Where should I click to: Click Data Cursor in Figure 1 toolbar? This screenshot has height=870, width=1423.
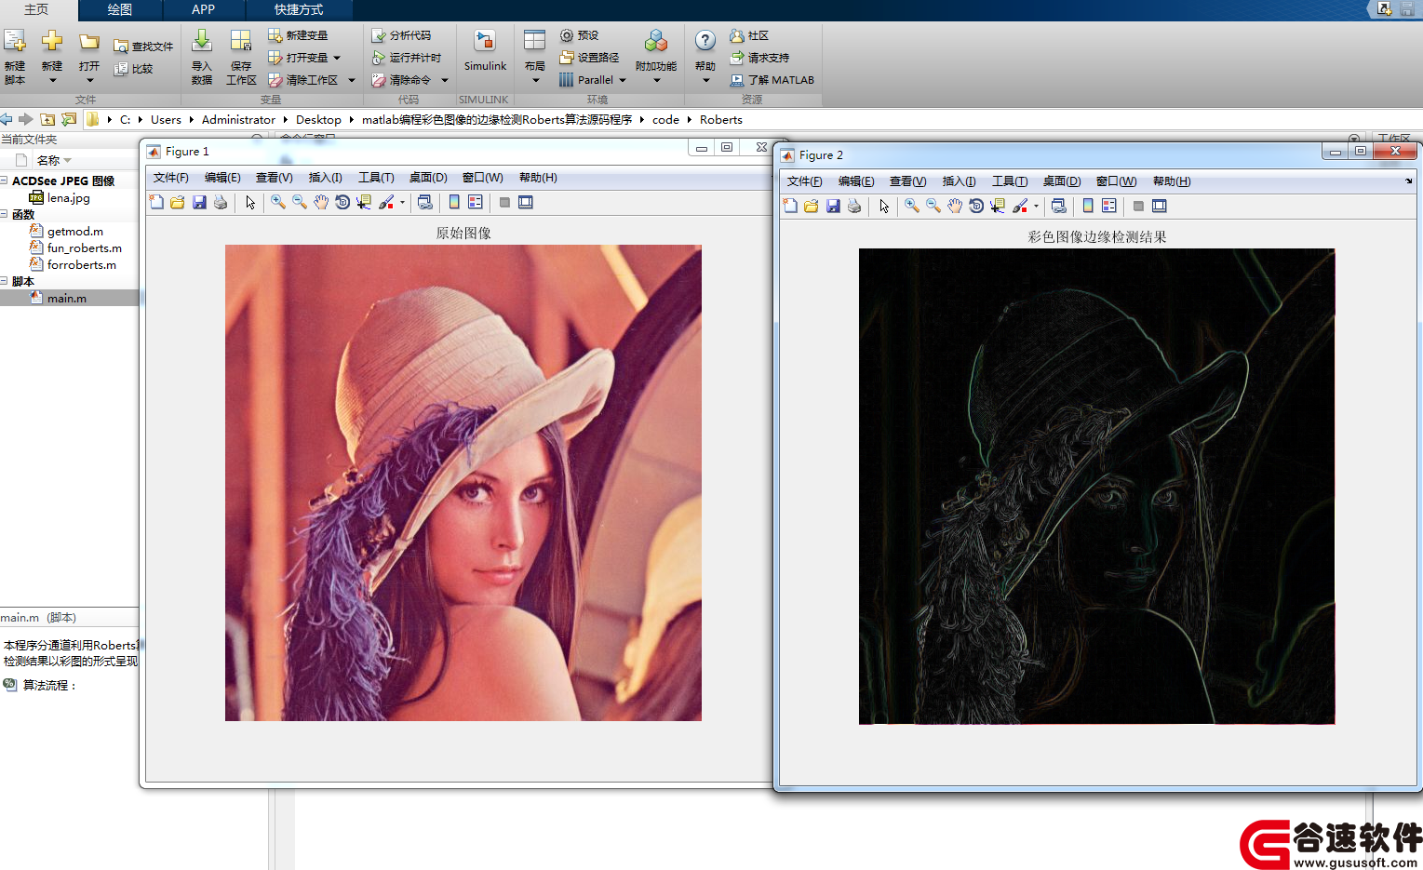click(363, 202)
